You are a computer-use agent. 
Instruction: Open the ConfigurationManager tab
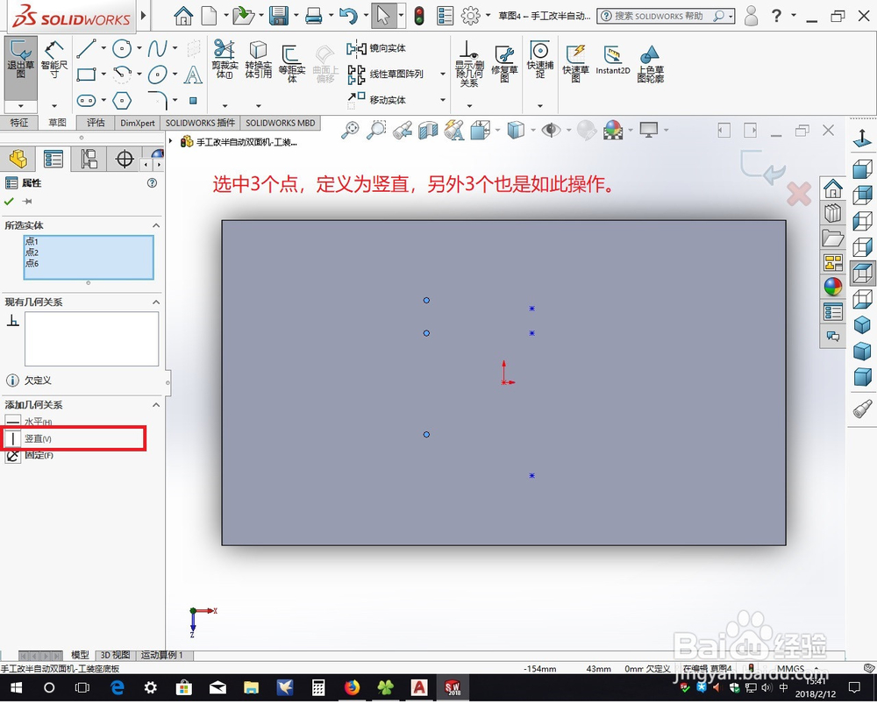[x=89, y=160]
